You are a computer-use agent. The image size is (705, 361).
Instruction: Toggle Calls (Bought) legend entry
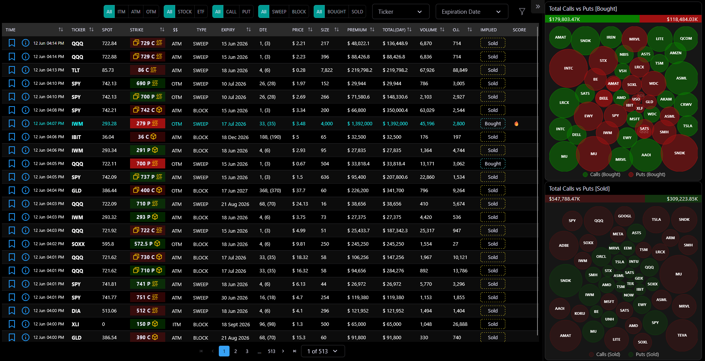[601, 174]
